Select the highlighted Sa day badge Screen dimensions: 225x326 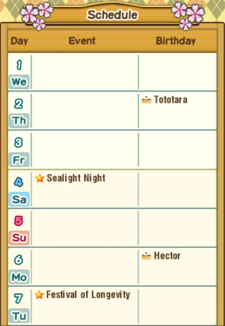tap(19, 199)
